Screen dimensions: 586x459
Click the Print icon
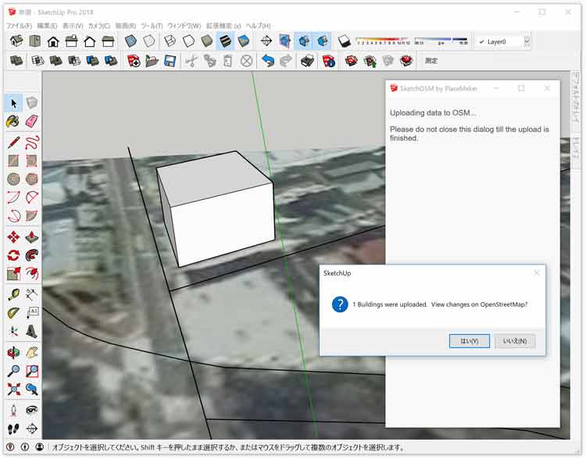307,61
